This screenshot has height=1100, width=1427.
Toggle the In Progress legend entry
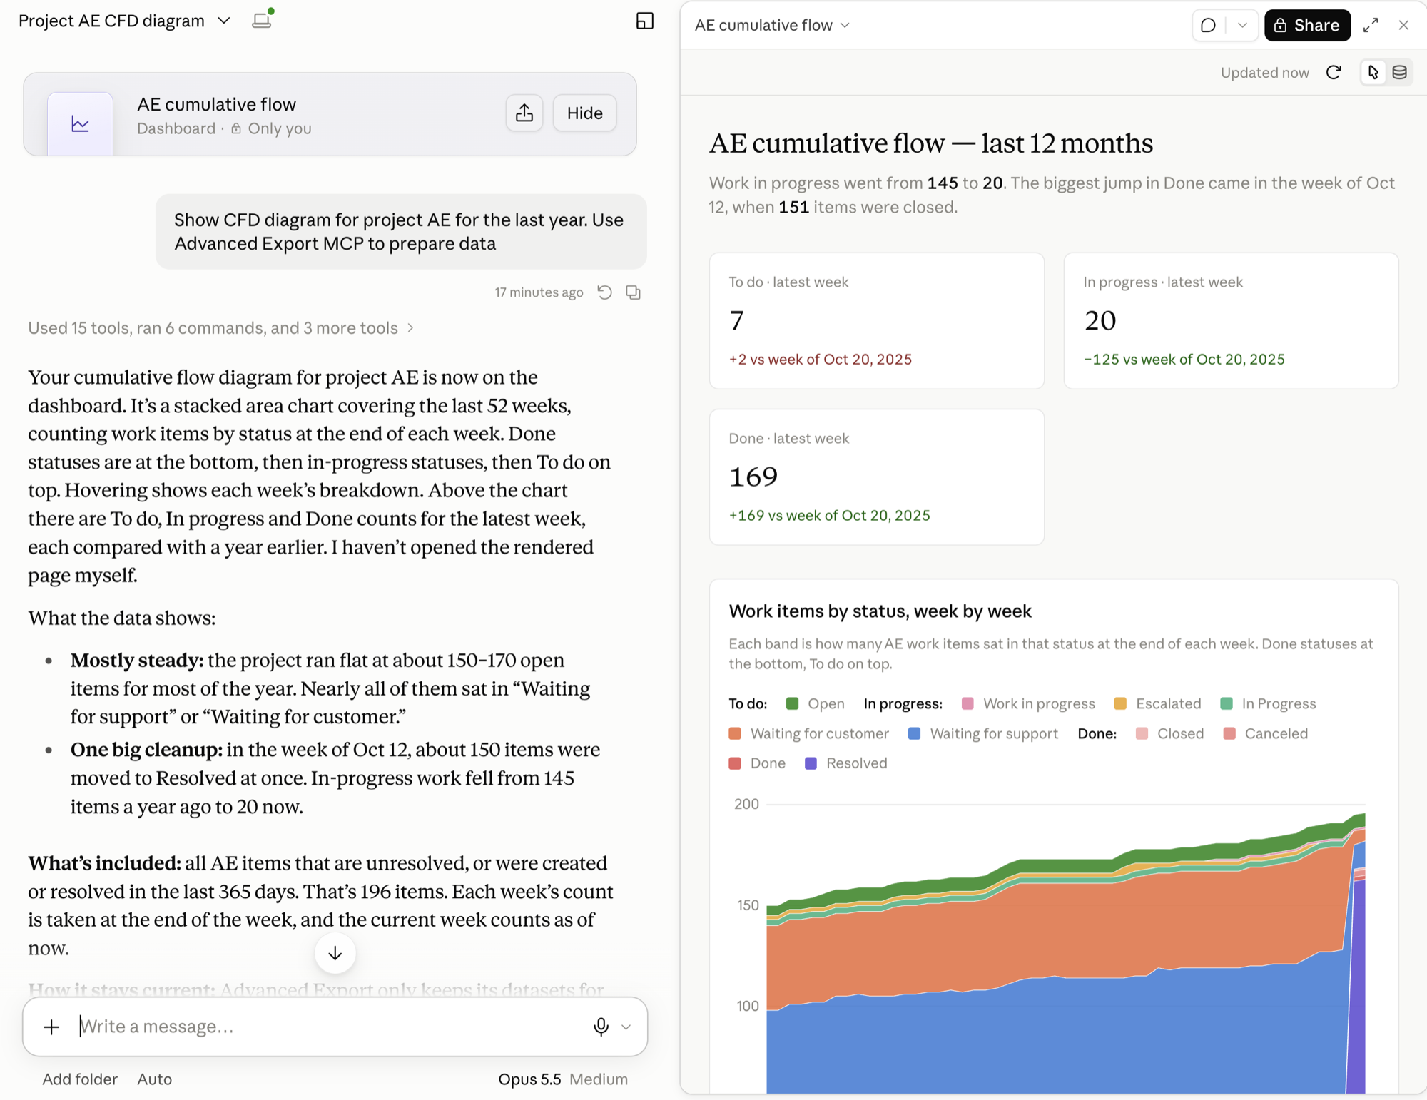[x=1268, y=704]
